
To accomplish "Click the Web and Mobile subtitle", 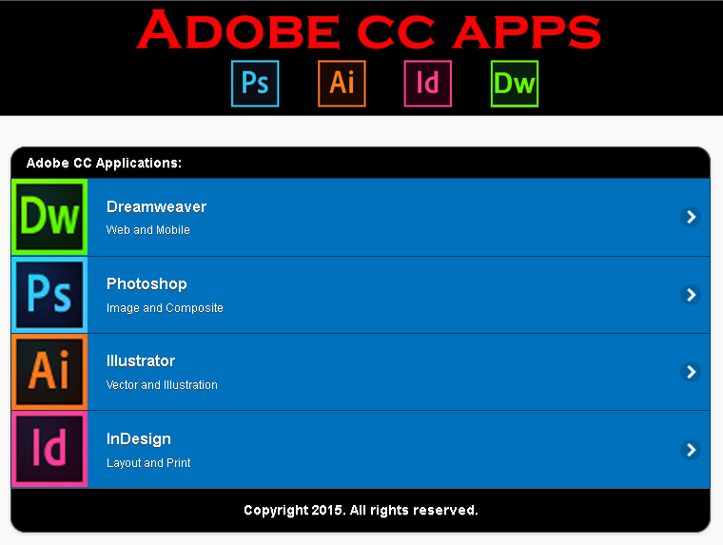I will pyautogui.click(x=148, y=229).
